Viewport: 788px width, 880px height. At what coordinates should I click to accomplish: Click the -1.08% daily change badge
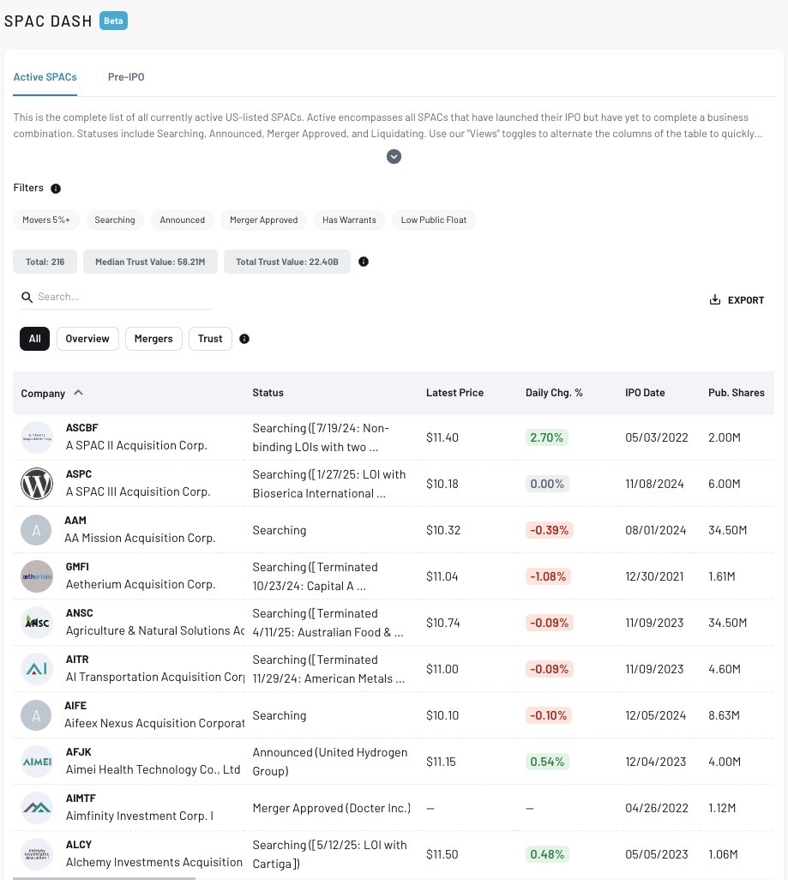click(549, 576)
